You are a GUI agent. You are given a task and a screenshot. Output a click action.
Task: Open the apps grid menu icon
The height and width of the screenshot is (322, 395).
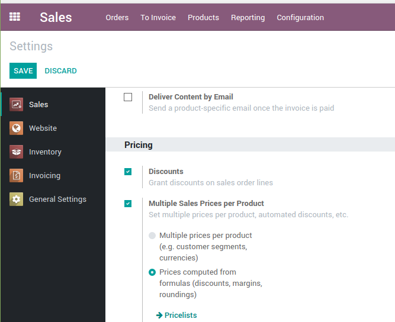click(15, 17)
